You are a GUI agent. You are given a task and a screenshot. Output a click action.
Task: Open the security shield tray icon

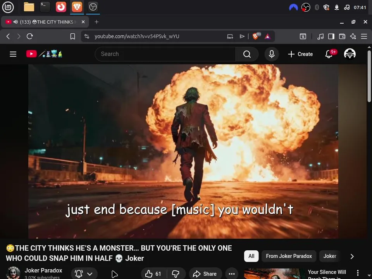[x=326, y=8]
